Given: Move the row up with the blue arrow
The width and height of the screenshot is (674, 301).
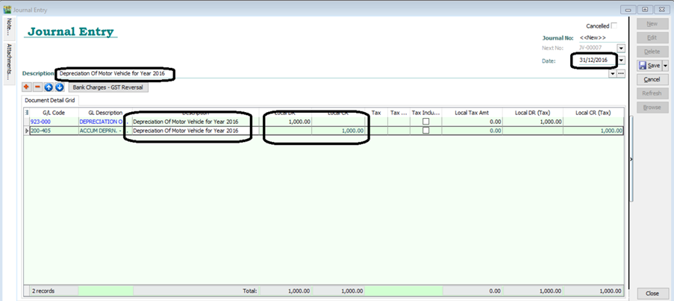Looking at the screenshot, I should click(49, 87).
